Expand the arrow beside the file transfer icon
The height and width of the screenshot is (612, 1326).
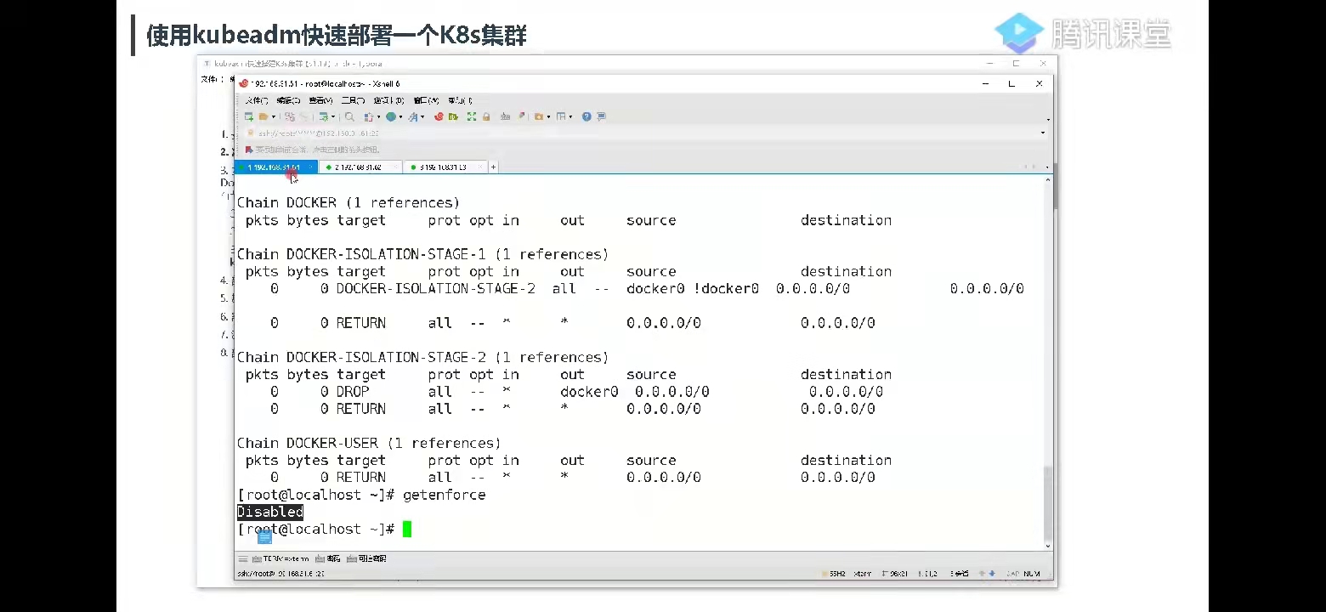pyautogui.click(x=333, y=116)
